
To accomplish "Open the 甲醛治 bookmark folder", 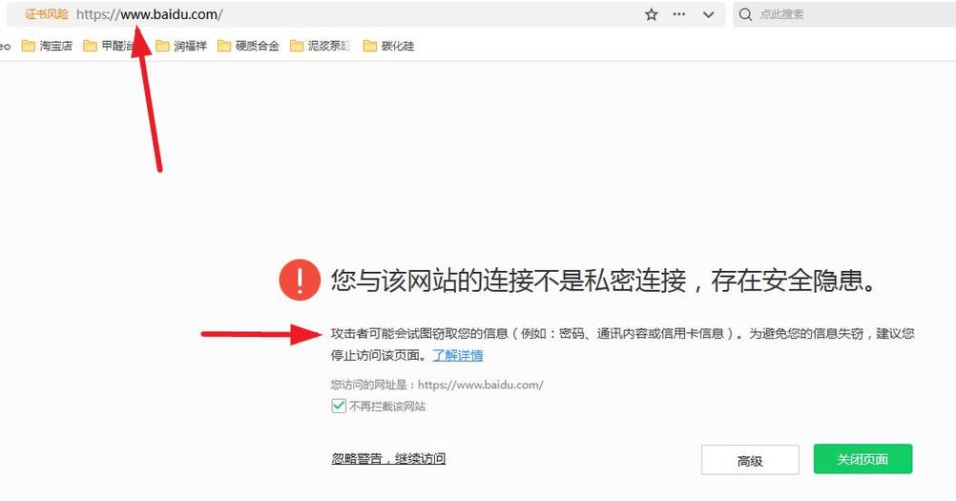I will coord(108,46).
